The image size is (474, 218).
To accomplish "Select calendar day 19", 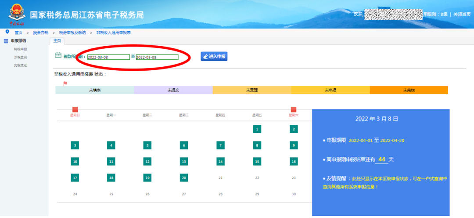I will pos(147,178).
